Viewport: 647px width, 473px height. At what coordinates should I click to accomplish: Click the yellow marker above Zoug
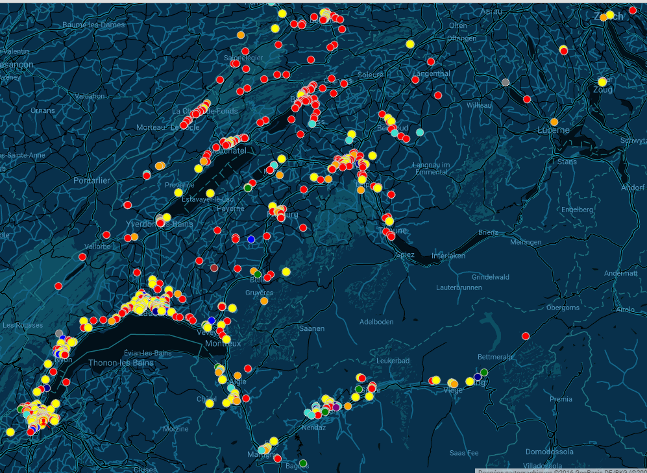602,82
